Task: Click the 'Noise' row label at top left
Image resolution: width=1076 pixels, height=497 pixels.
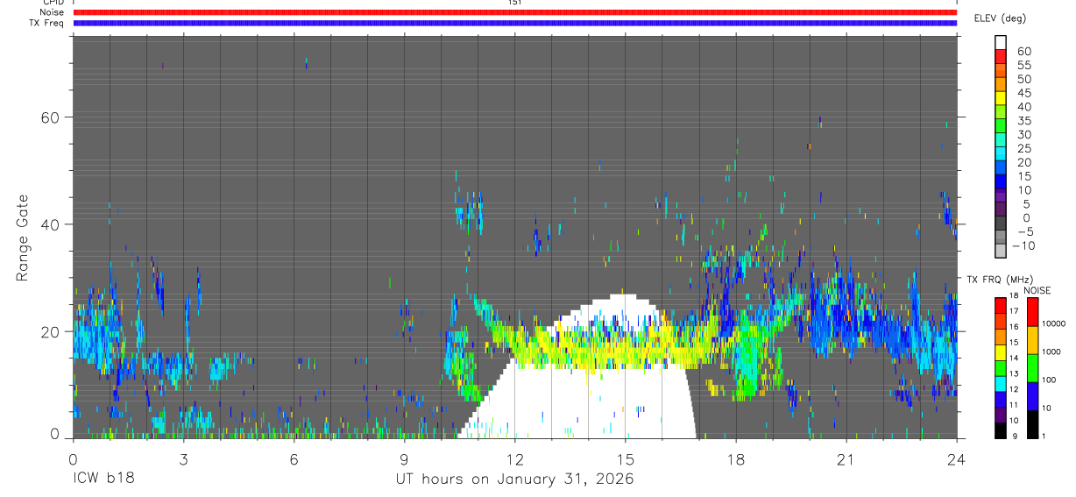Action: [51, 12]
